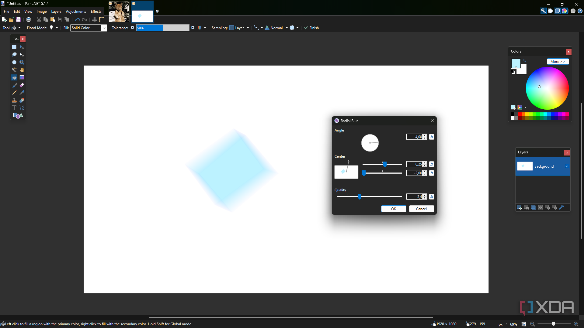Select the Rectangle Select tool

(x=14, y=47)
